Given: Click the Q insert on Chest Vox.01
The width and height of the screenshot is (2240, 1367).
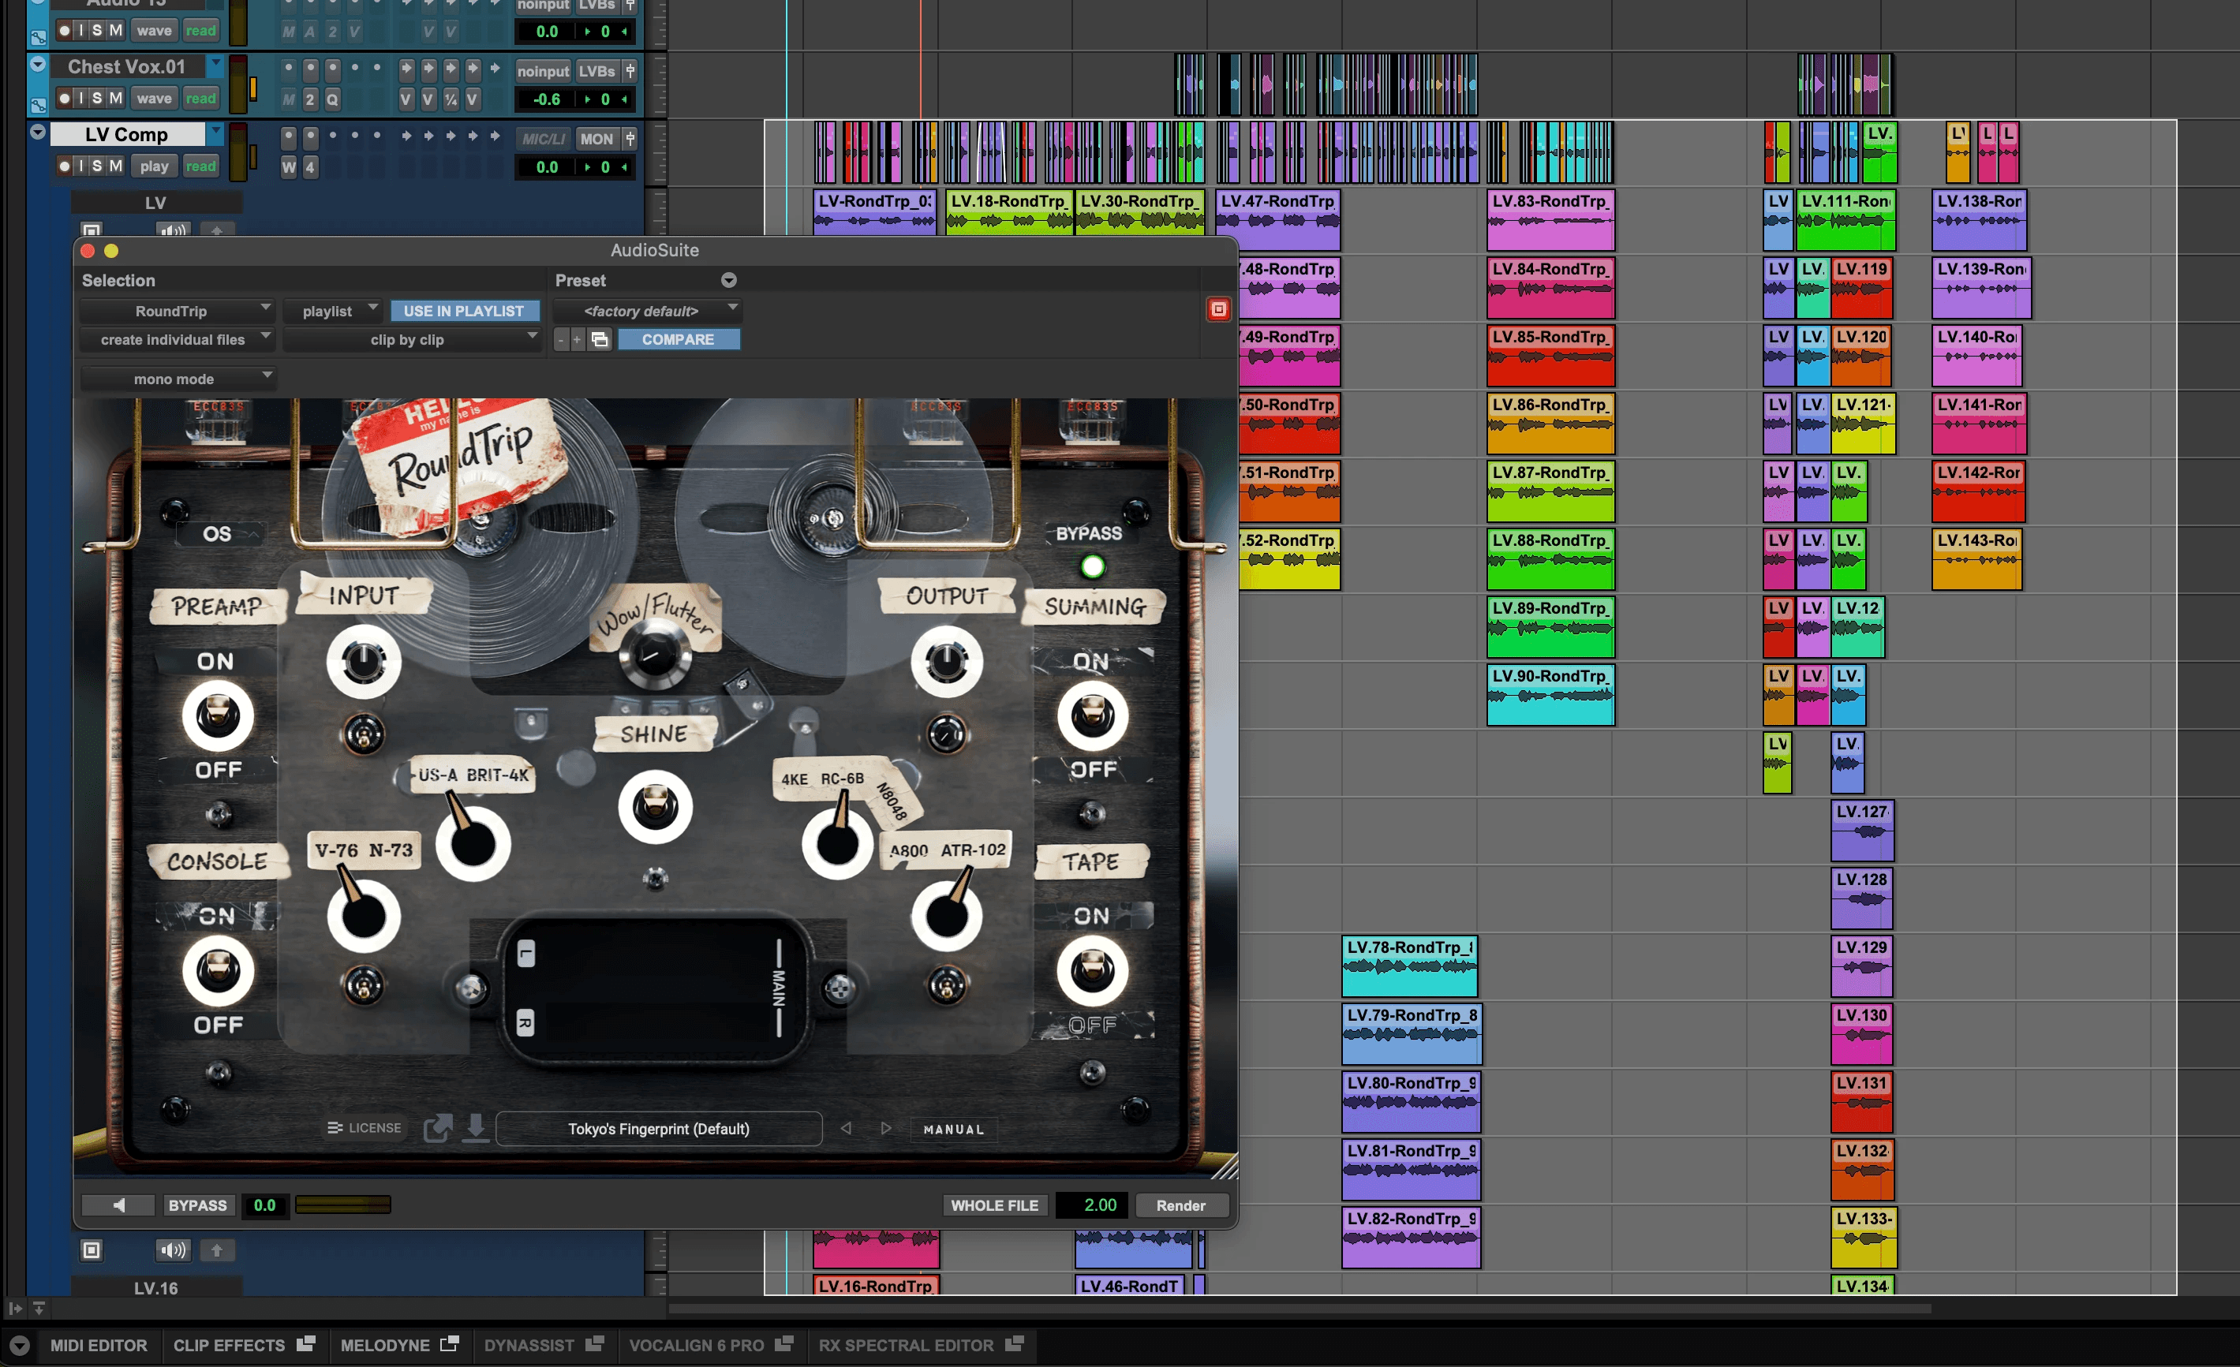Looking at the screenshot, I should tap(333, 99).
